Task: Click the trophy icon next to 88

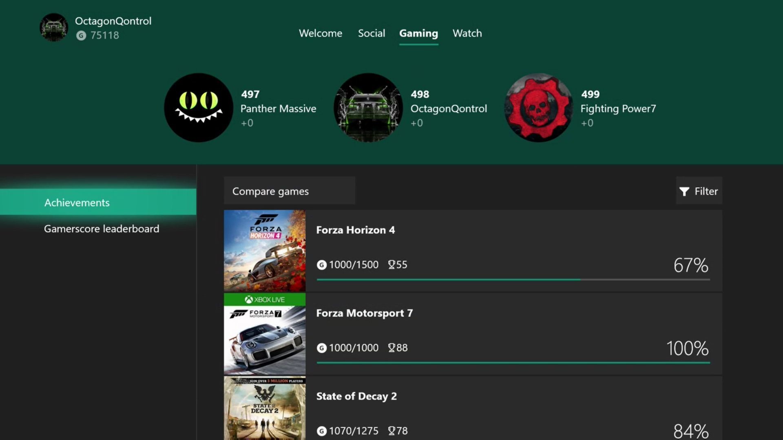Action: coord(391,348)
